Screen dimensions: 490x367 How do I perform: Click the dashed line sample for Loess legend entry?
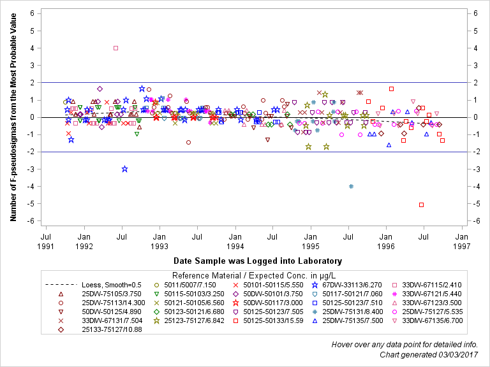pos(61,285)
